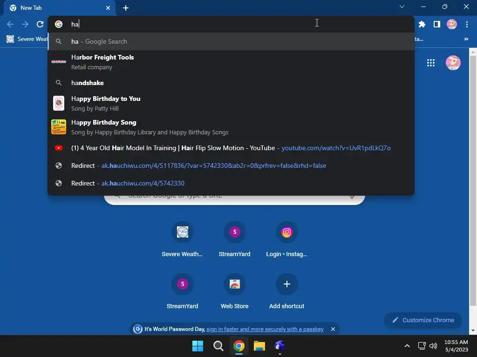Open the Google account avatar on page
This screenshot has height=357, width=477.
[453, 63]
